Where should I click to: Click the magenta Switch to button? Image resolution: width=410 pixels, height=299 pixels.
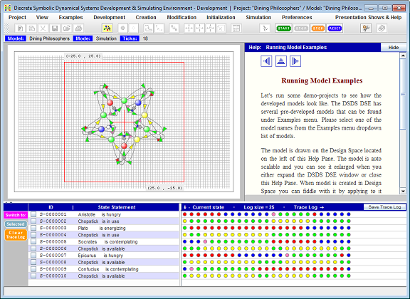[16, 215]
